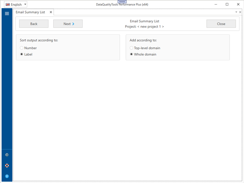This screenshot has width=244, height=183.
Task: Click the blue info icon
Action: pos(7,176)
